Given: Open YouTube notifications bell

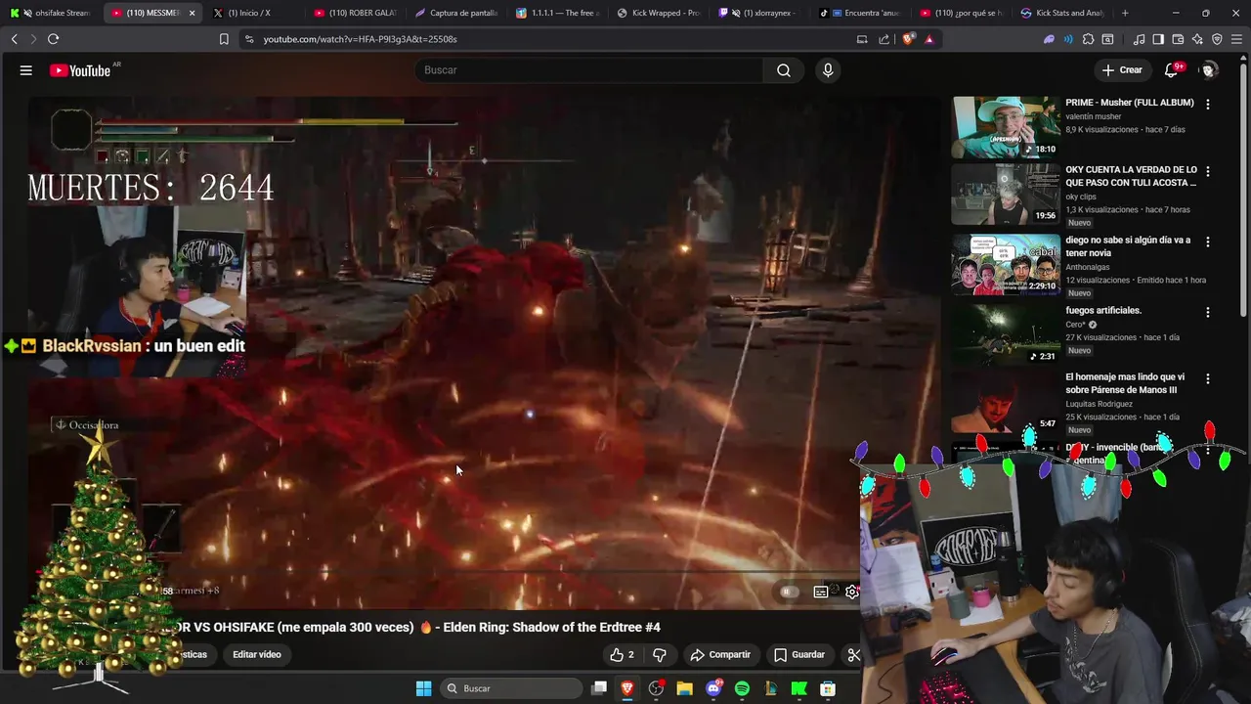Looking at the screenshot, I should pos(1171,70).
